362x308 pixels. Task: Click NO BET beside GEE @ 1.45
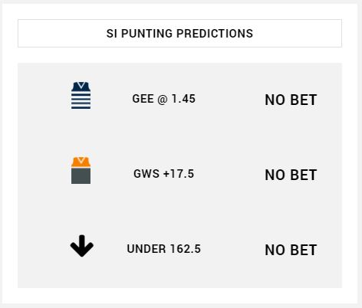[x=291, y=100]
